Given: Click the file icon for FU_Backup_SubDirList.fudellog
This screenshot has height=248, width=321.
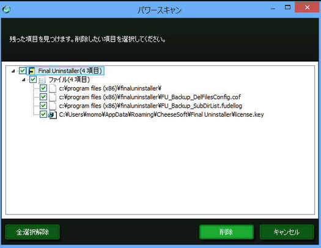Looking at the screenshot, I should [53, 106].
